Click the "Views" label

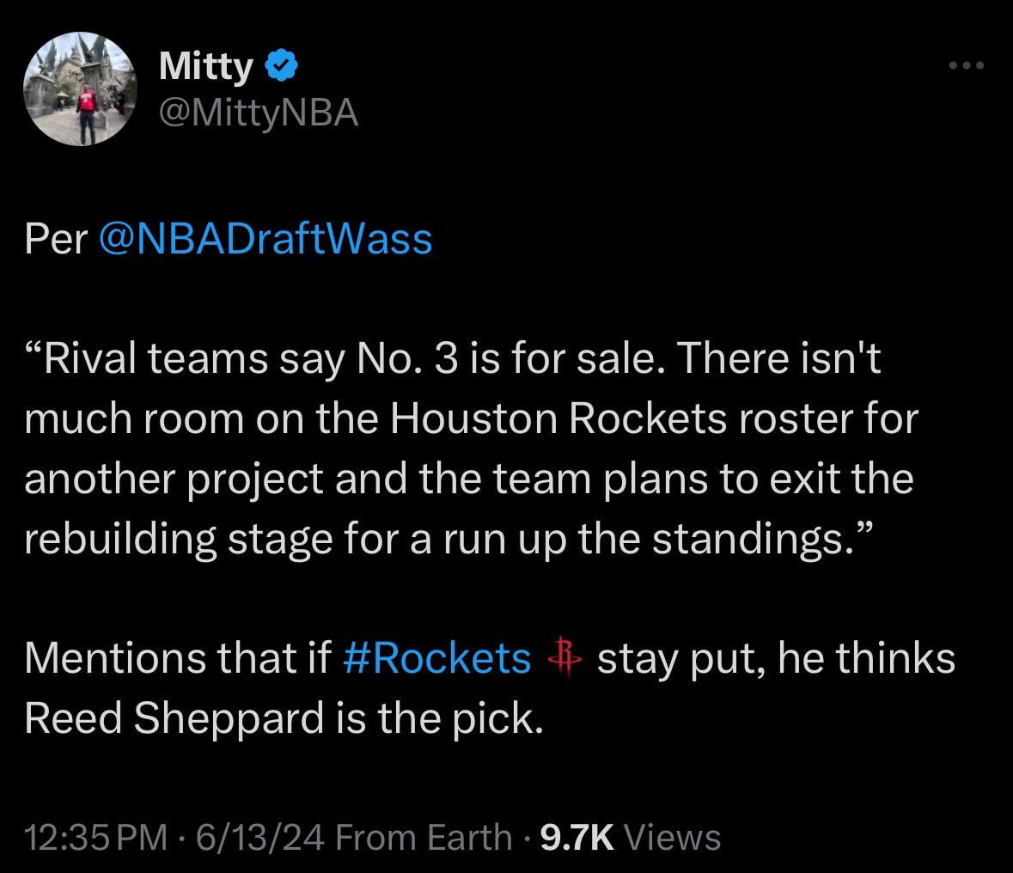click(x=673, y=836)
